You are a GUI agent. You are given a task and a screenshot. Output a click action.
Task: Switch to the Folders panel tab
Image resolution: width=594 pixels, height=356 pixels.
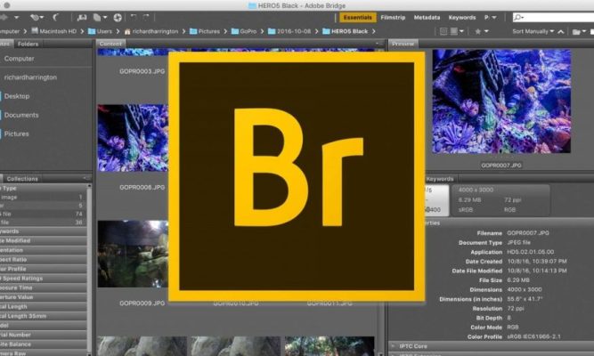click(x=28, y=44)
